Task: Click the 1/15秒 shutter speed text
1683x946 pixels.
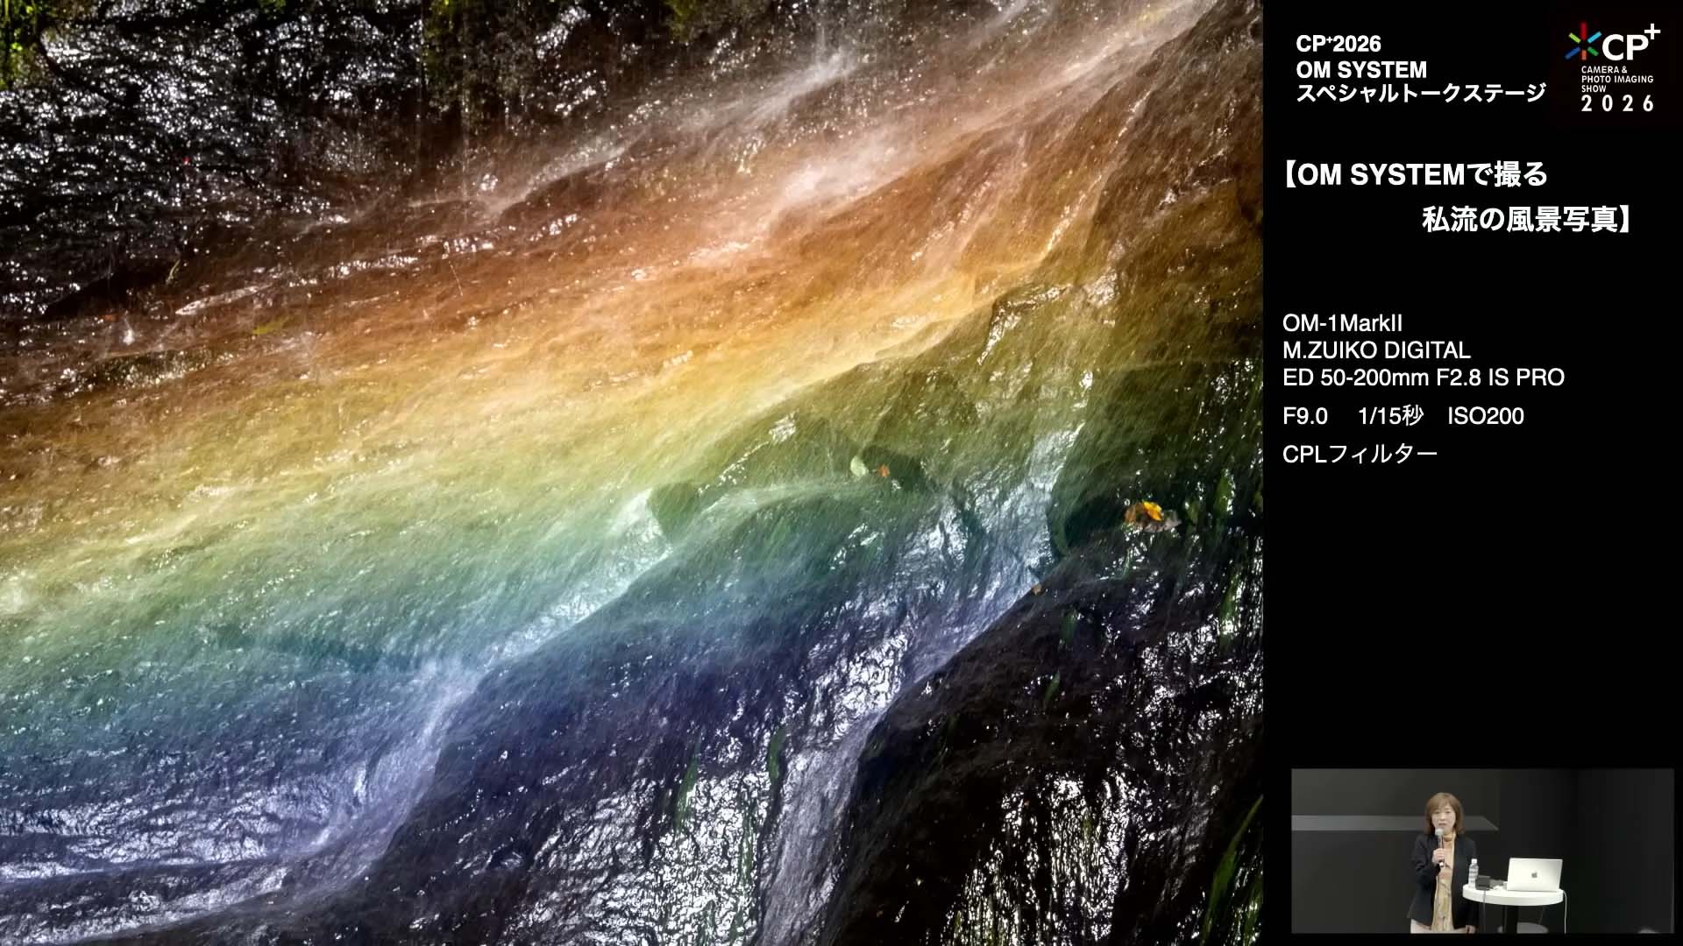Action: click(x=1389, y=416)
